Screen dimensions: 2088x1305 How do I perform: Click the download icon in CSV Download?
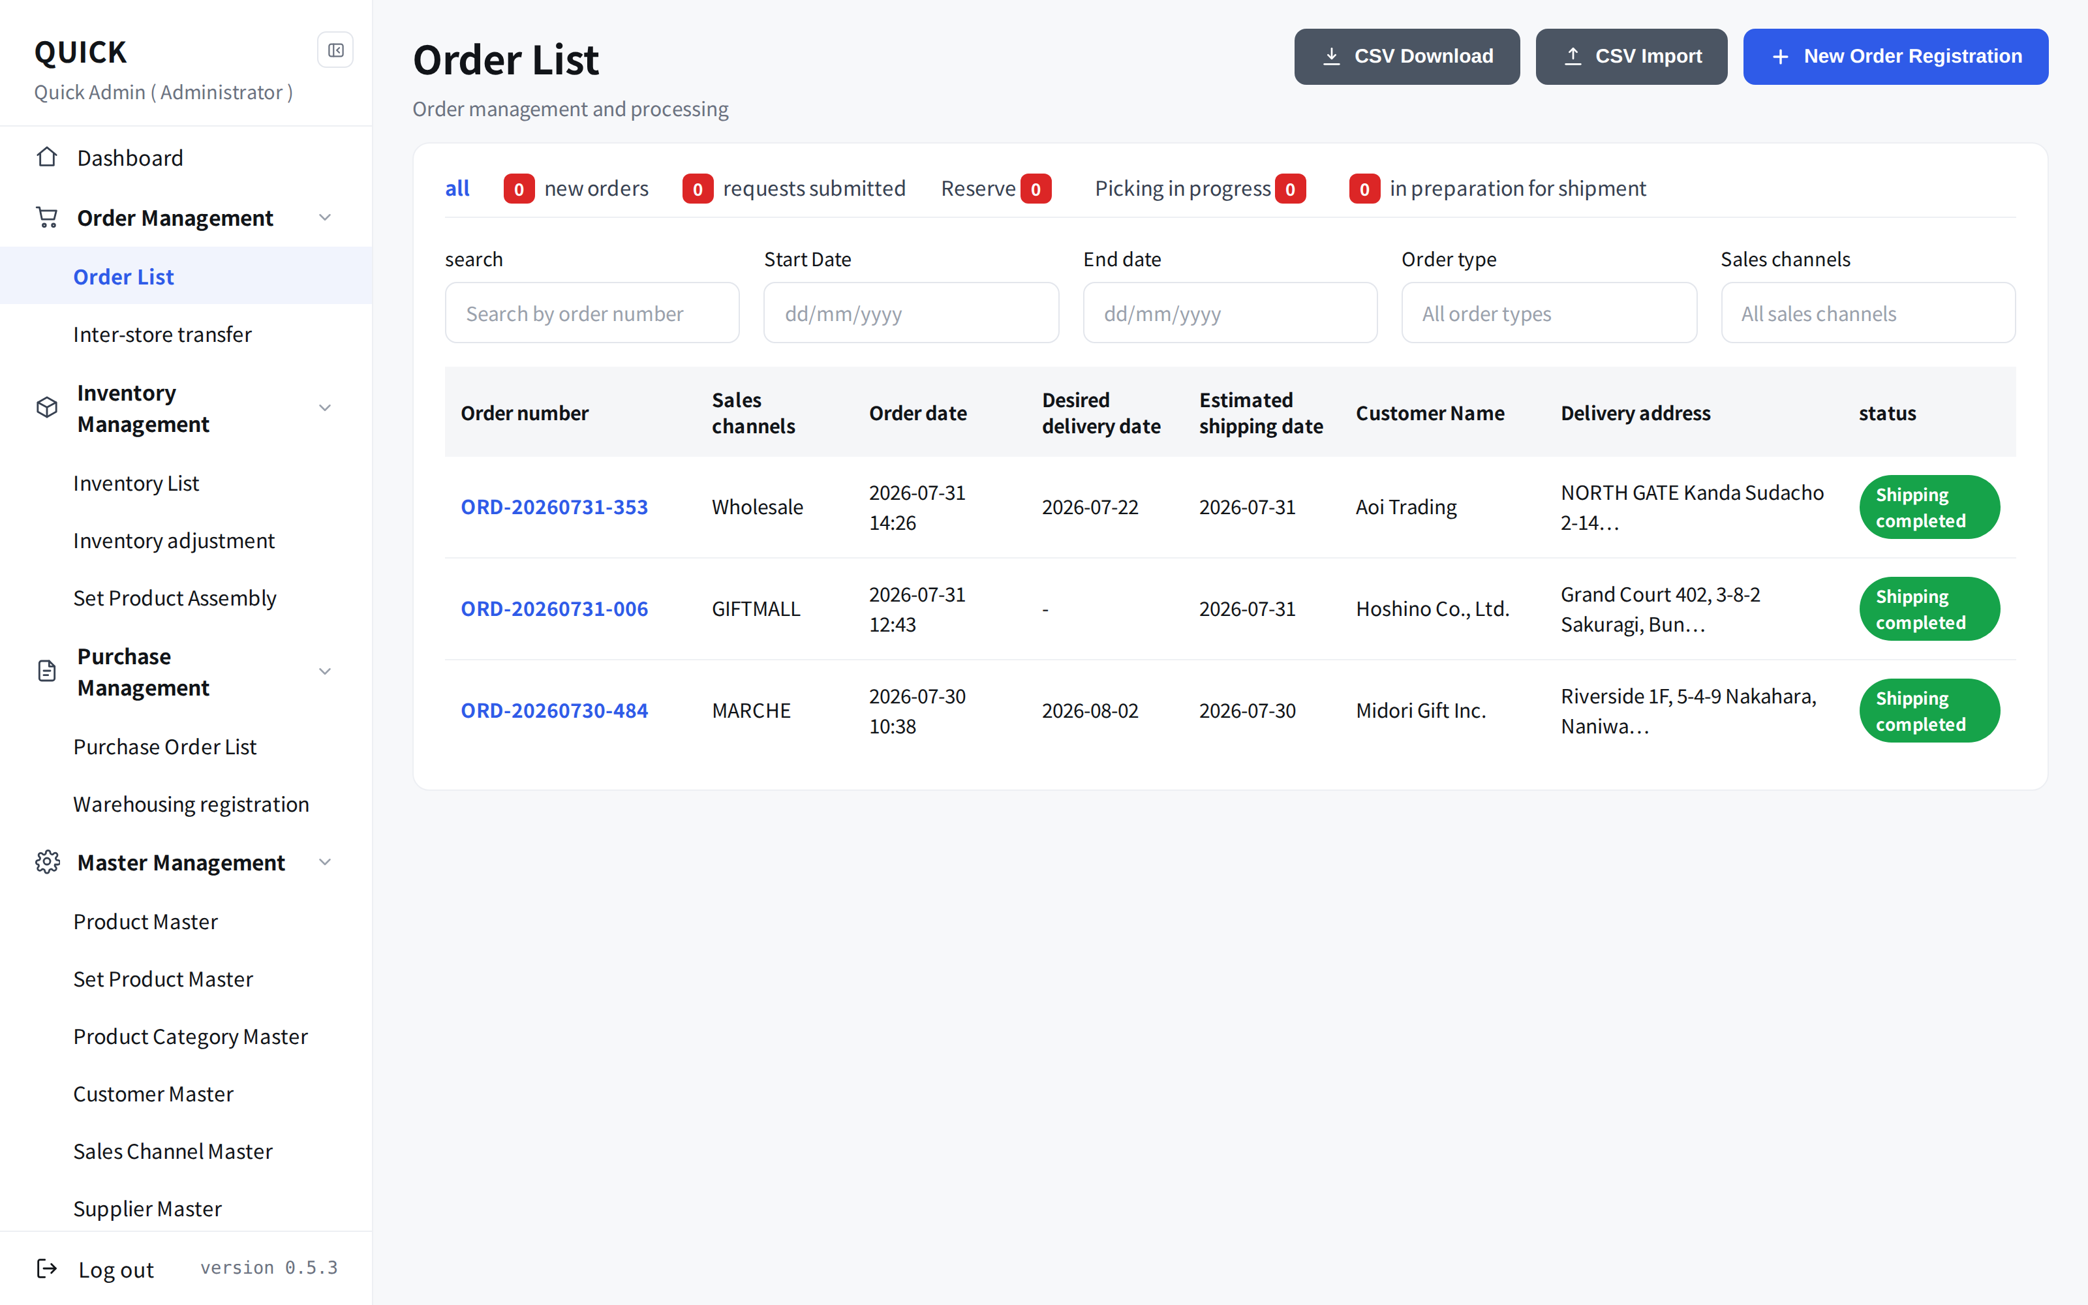point(1331,56)
